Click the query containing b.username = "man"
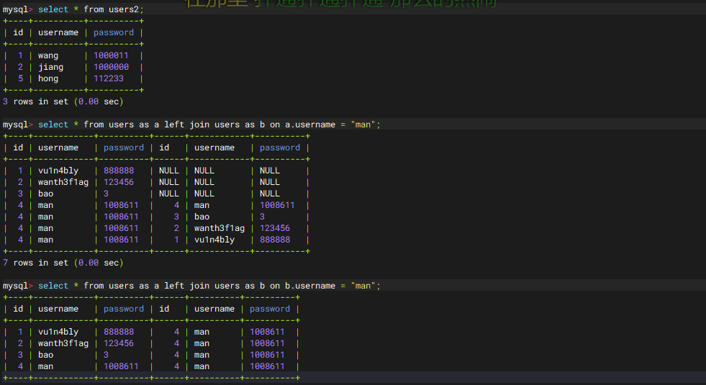Image resolution: width=706 pixels, height=385 pixels. (209, 286)
